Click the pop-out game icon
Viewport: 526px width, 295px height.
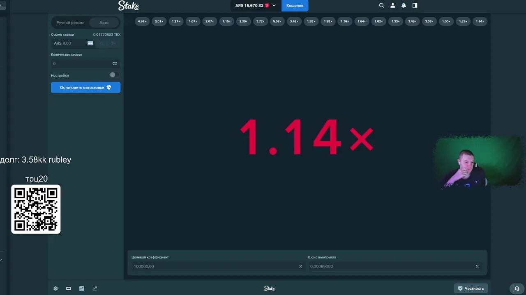[x=95, y=288]
